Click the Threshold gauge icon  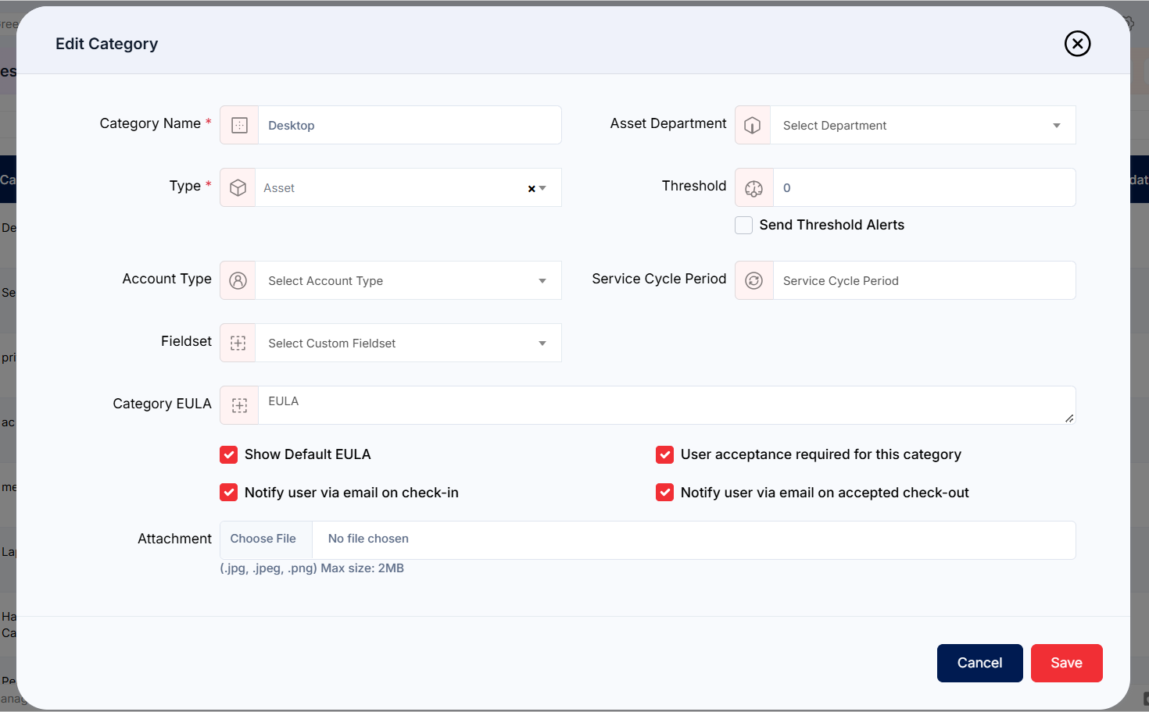click(754, 187)
